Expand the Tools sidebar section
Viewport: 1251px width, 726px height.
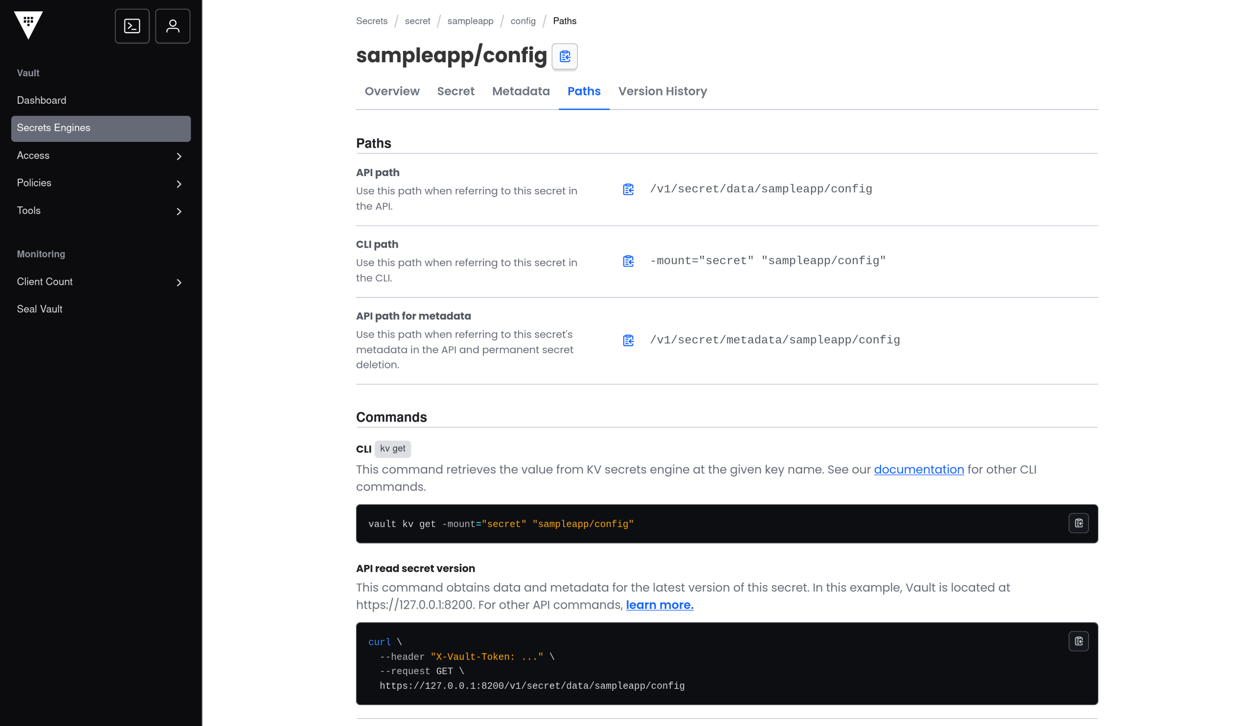(101, 211)
